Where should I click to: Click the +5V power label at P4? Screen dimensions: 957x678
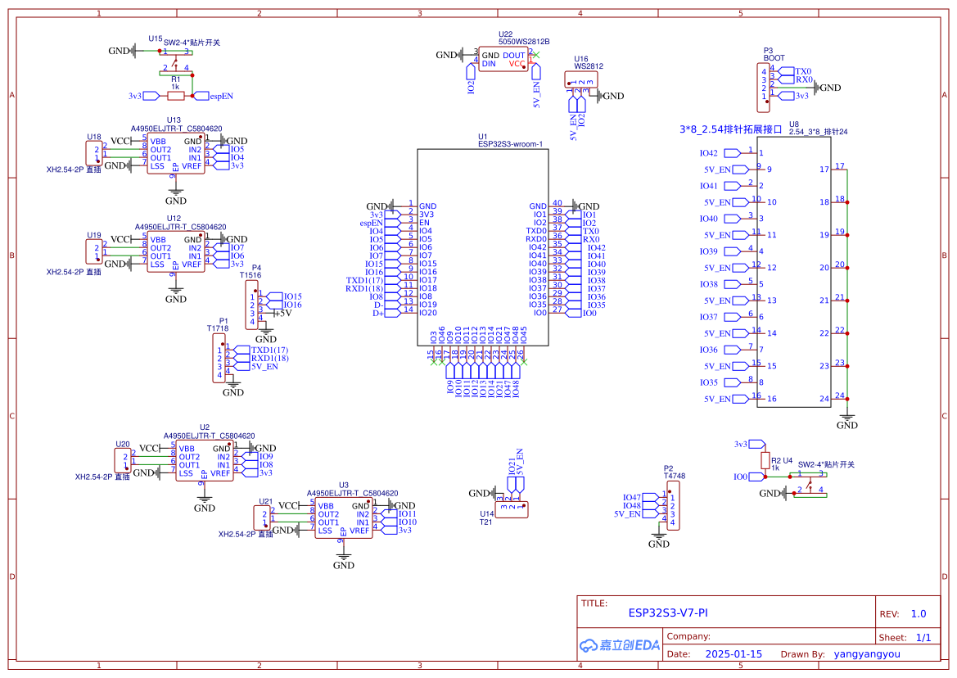[x=283, y=313]
